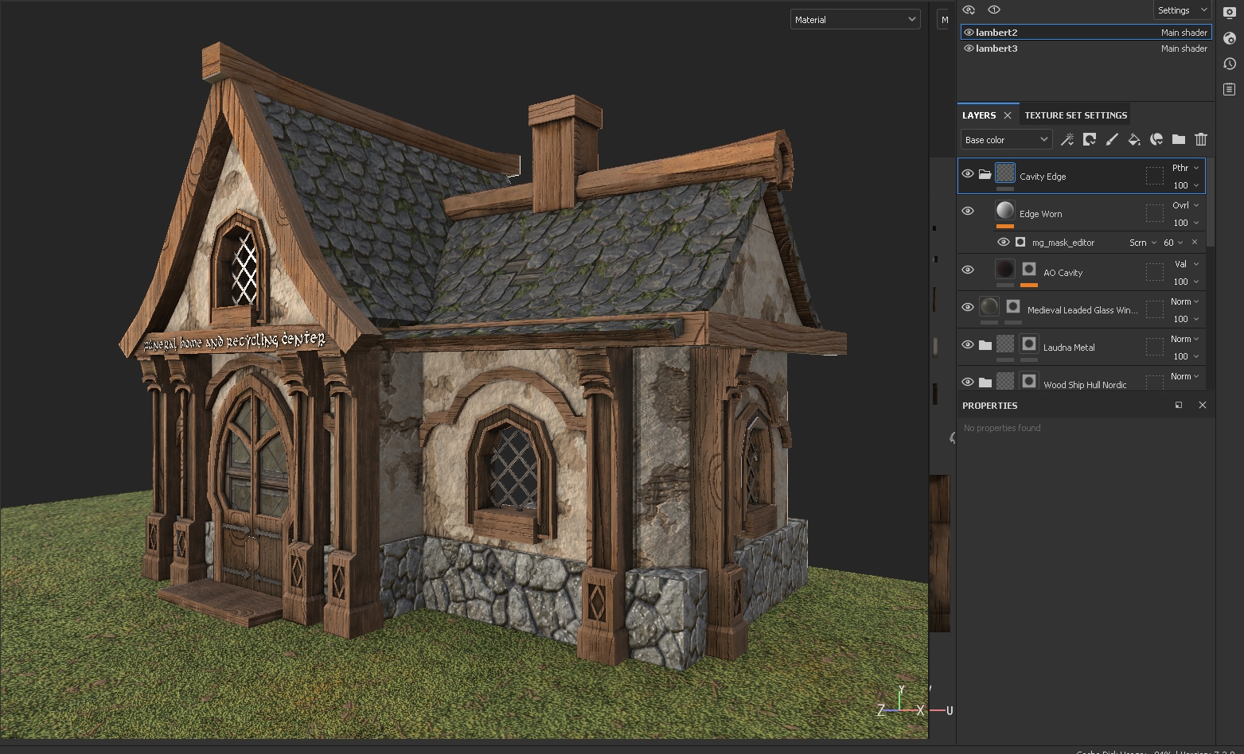This screenshot has width=1244, height=754.
Task: Open the Material viewport mode dropdown
Action: (855, 20)
